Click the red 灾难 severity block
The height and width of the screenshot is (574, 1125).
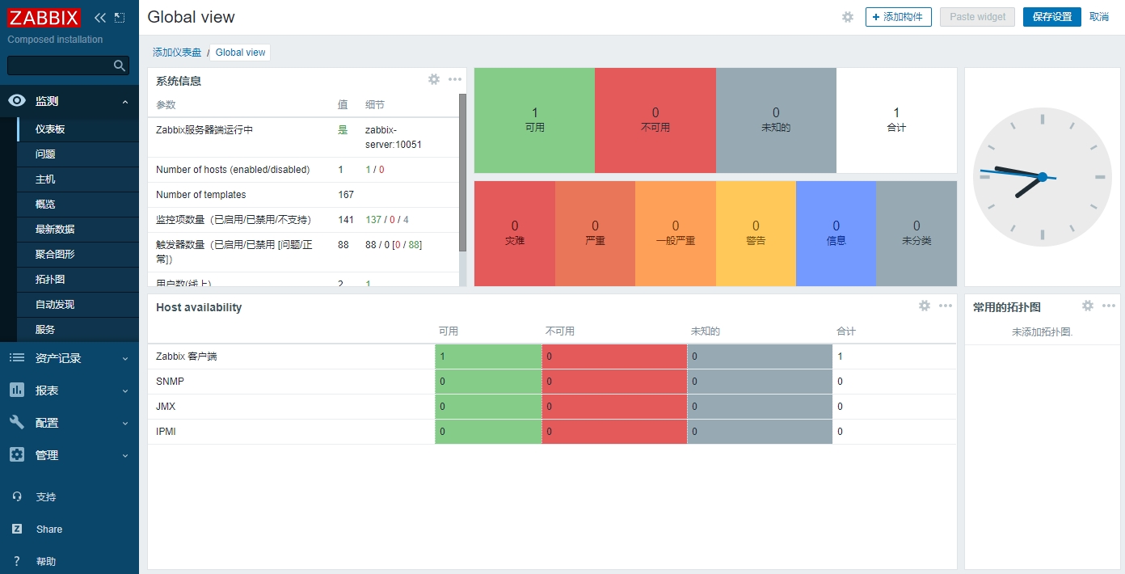pos(515,233)
